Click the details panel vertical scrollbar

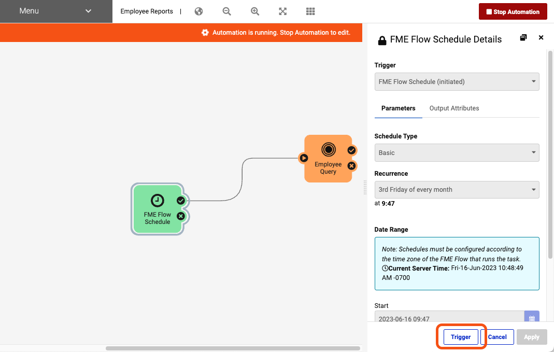[x=550, y=155]
